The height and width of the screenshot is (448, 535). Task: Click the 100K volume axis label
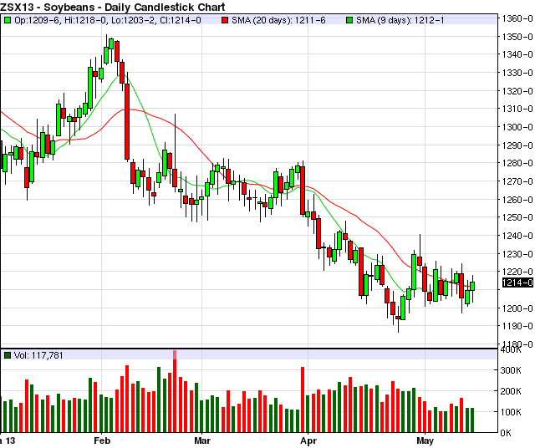(511, 412)
